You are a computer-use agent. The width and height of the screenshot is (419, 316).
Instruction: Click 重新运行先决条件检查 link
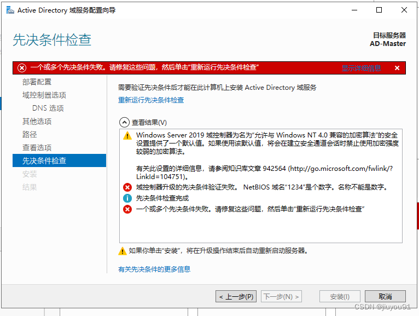click(x=151, y=100)
